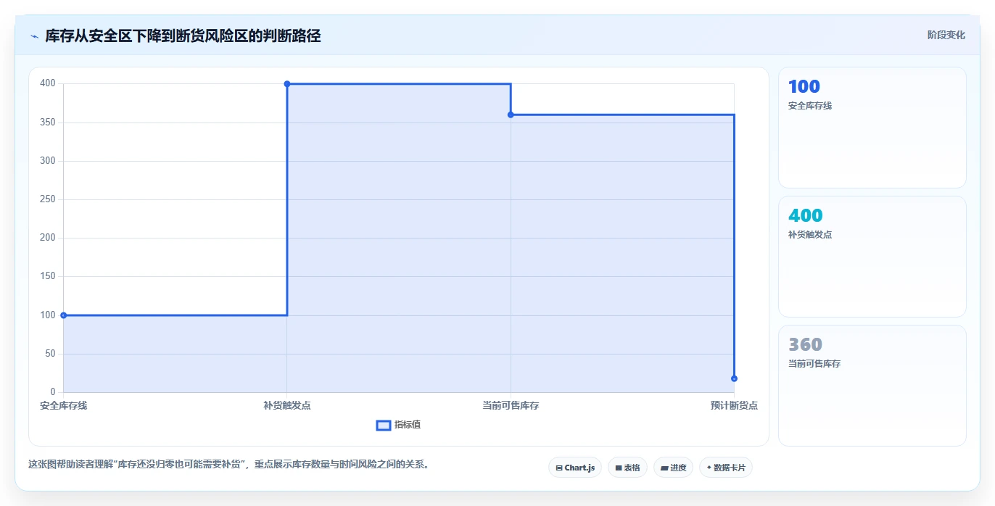Click the y-axis tick label 350
Viewport: 995px width, 506px height.
[48, 123]
